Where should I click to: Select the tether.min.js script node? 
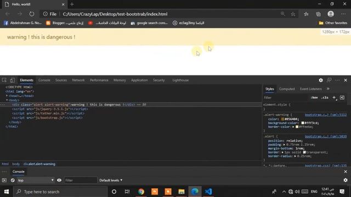pyautogui.click(x=48, y=113)
